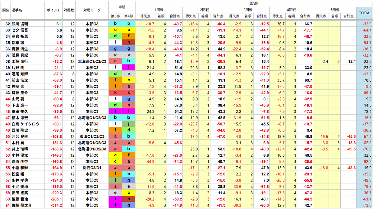Click player name 浅見 真紀
This screenshot has width=373, height=209.
pyautogui.click(x=20, y=55)
